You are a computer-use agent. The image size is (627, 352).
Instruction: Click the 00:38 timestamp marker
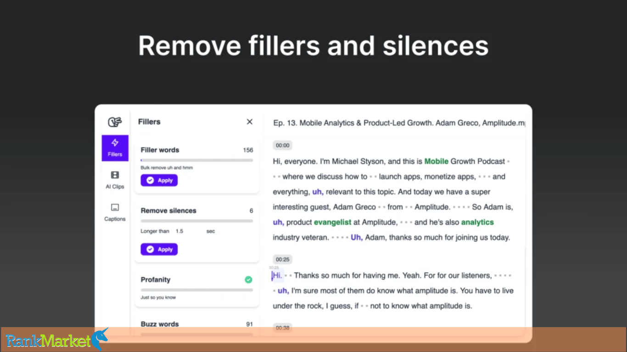pyautogui.click(x=283, y=328)
